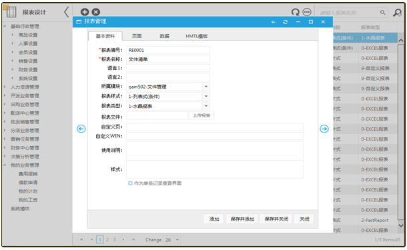Image resolution: width=407 pixels, height=250 pixels.
Task: Open the 所属模块 dropdown
Action: (x=206, y=87)
